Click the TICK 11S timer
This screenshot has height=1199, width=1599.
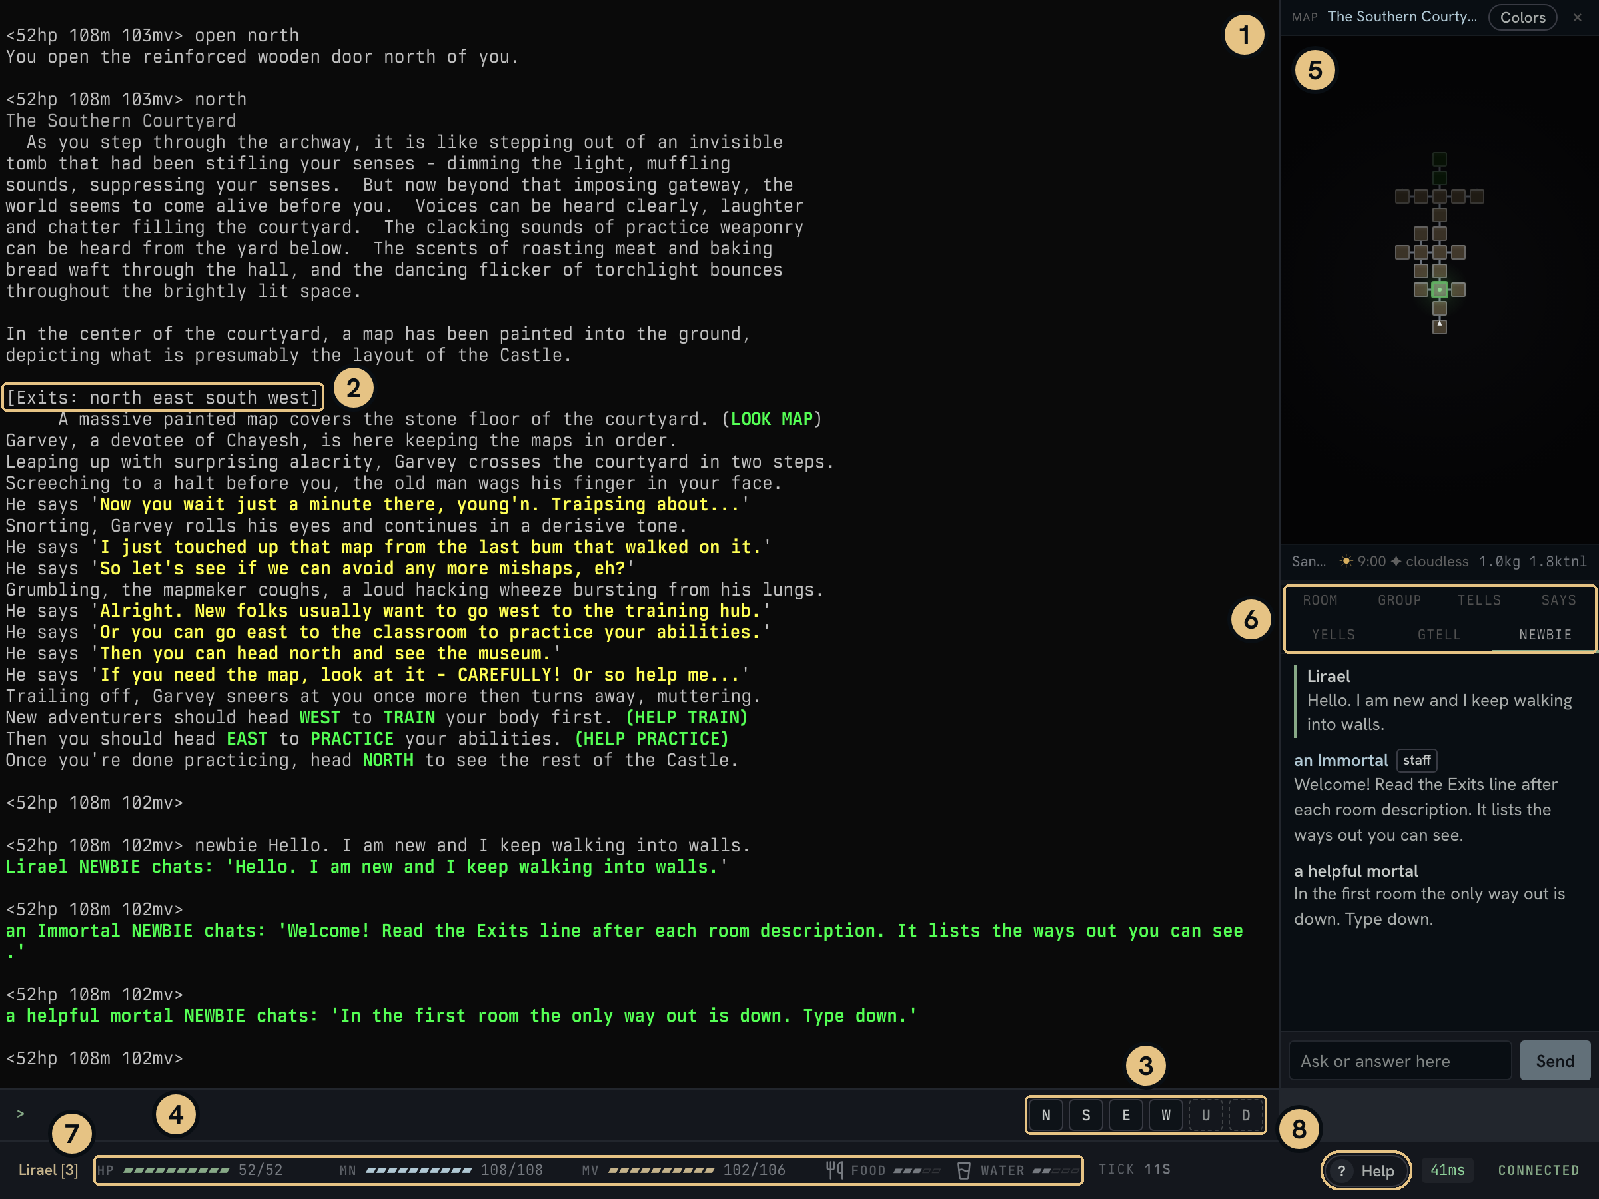(1134, 1170)
